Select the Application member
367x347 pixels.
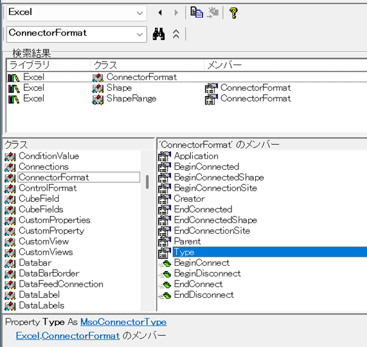[196, 156]
